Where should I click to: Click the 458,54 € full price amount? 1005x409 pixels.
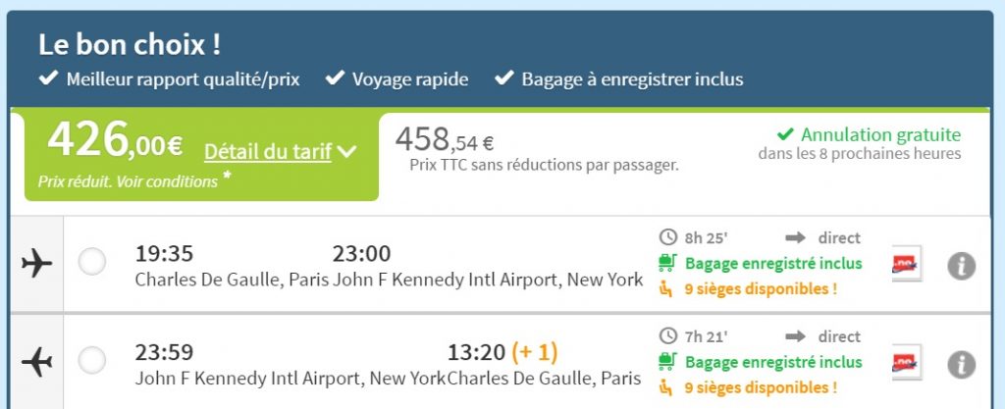click(x=445, y=140)
